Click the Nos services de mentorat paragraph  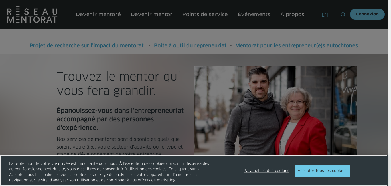click(x=120, y=147)
